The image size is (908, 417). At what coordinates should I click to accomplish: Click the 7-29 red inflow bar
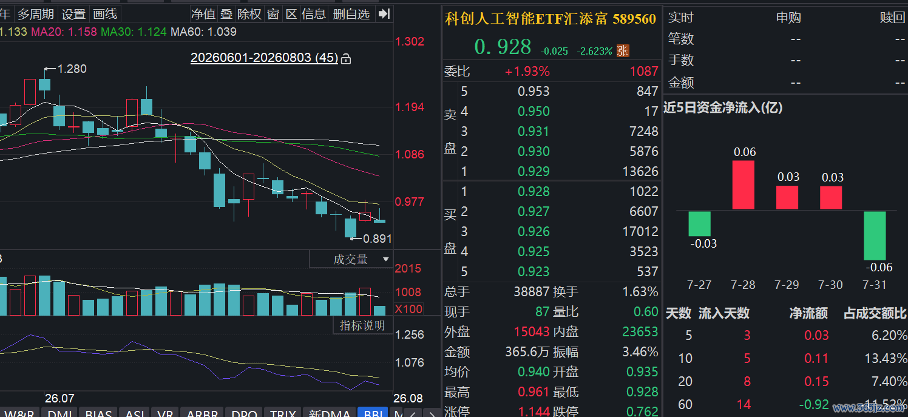pos(787,197)
